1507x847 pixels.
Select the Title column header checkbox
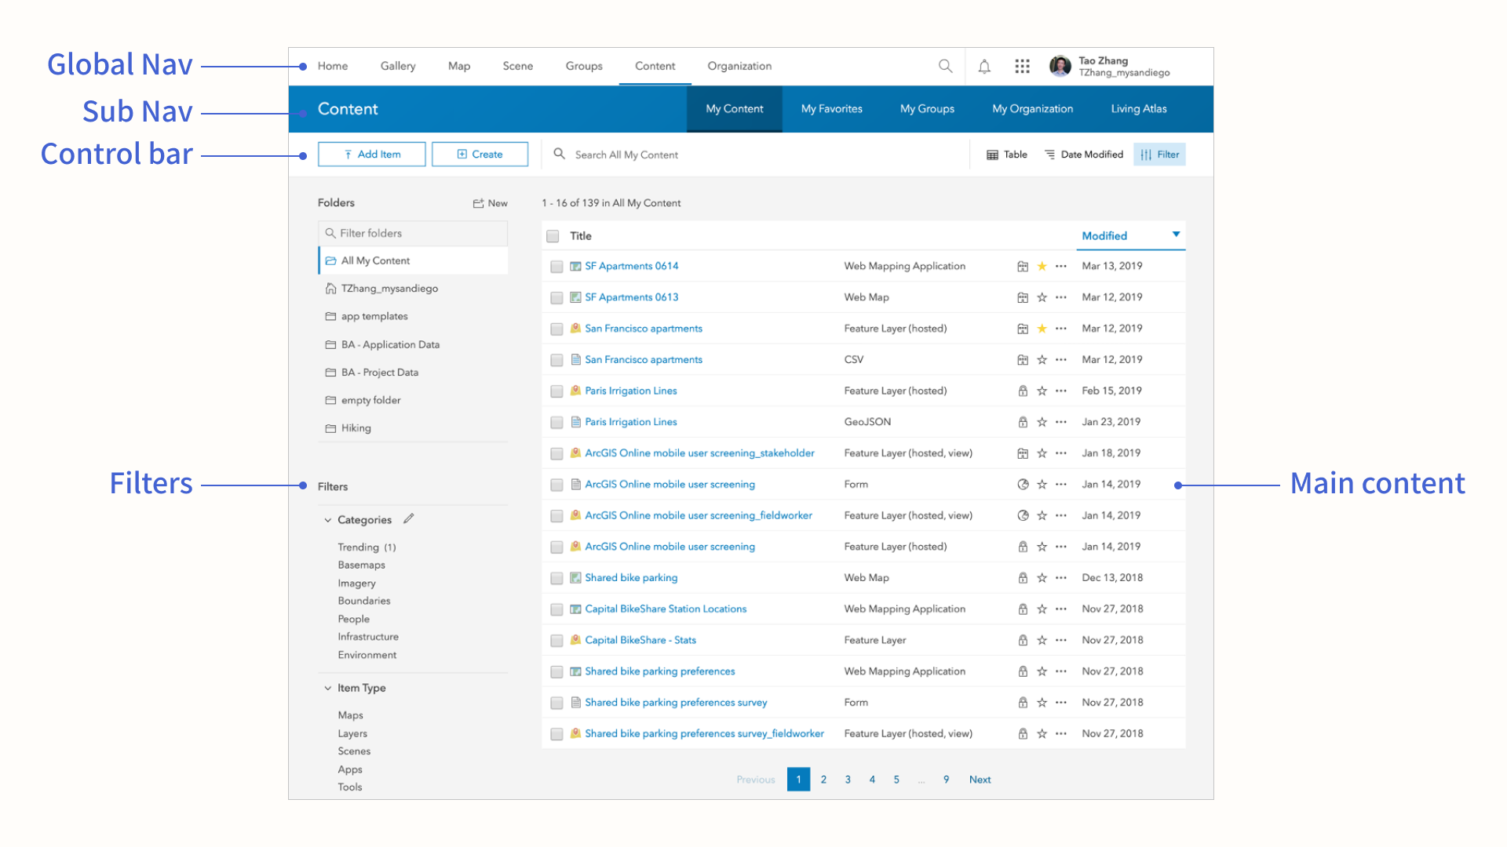click(553, 235)
